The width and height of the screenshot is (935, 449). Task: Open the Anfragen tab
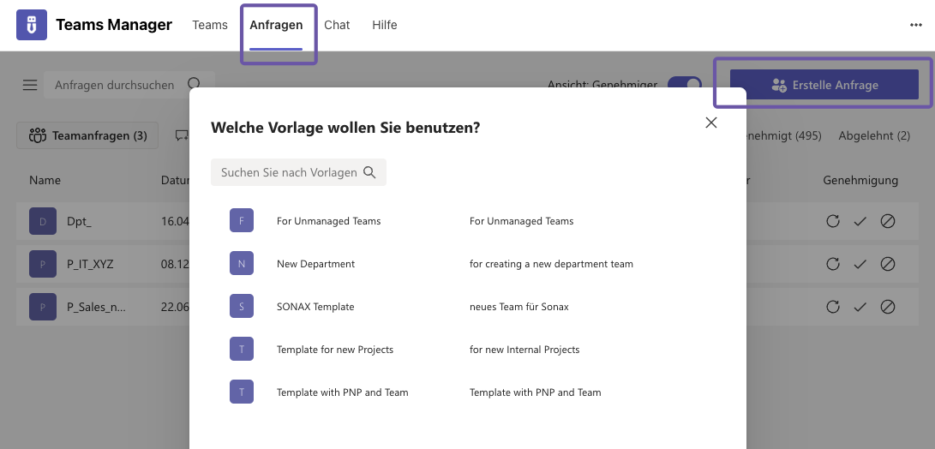click(x=276, y=25)
